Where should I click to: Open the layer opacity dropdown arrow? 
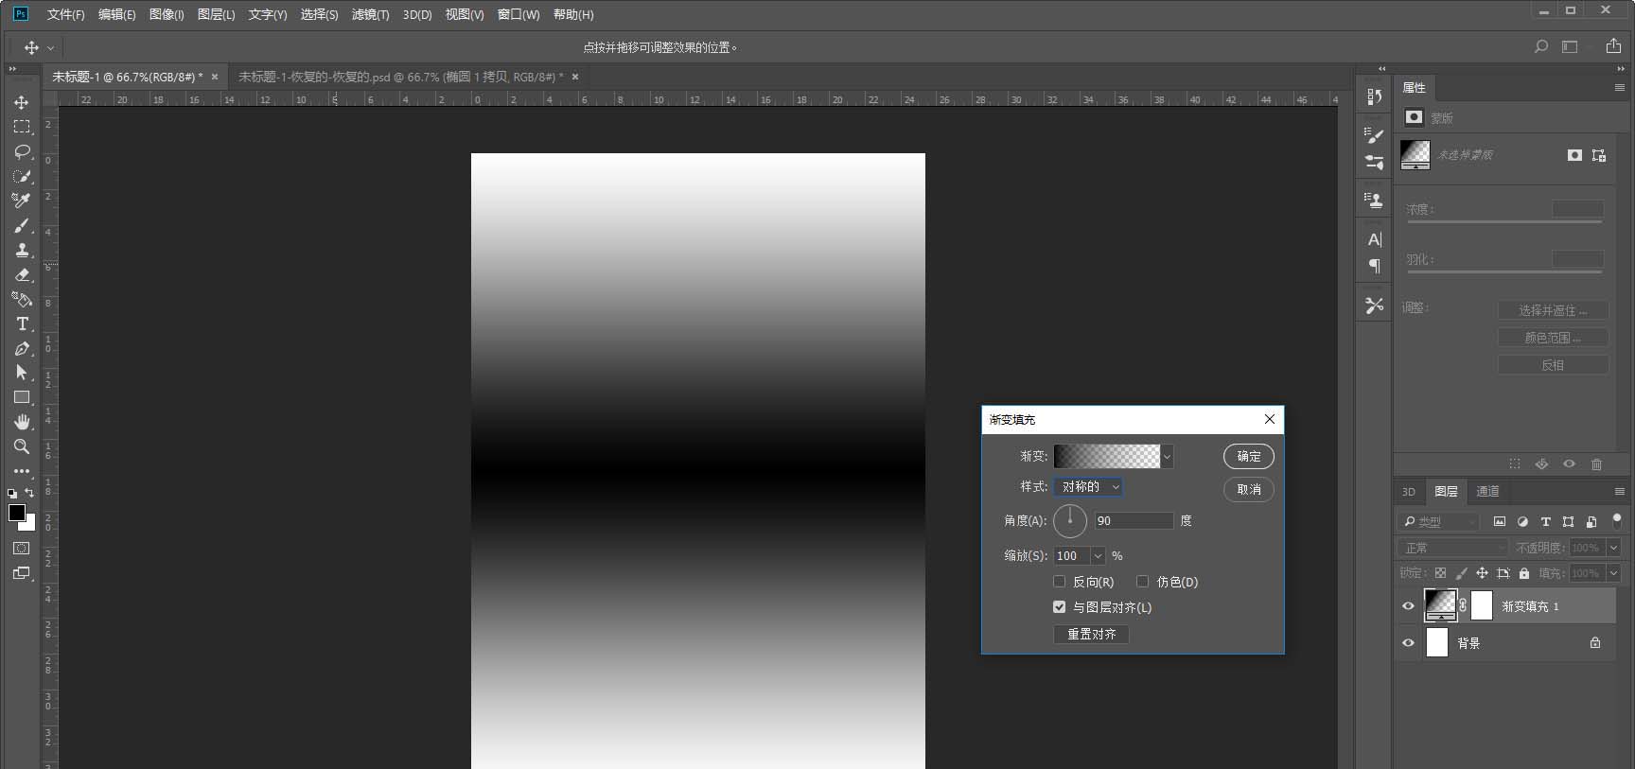coord(1613,548)
